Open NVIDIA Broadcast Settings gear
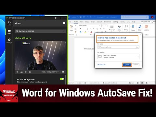 coord(9,41)
